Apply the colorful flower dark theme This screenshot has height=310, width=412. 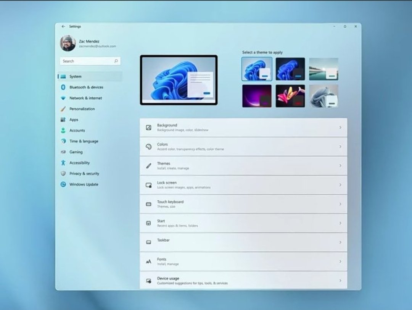(x=290, y=96)
